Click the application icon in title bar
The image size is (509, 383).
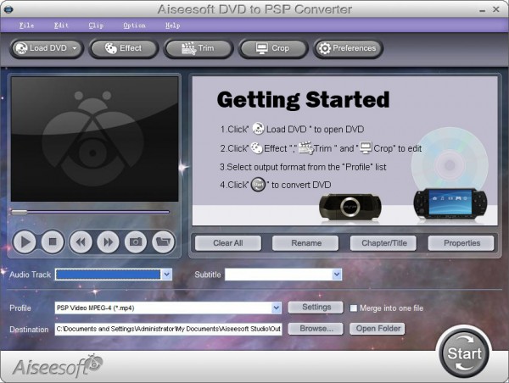(8, 9)
